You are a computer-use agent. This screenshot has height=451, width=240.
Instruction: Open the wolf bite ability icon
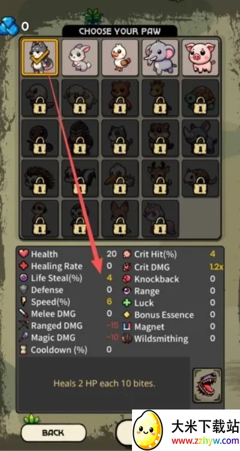207,385
